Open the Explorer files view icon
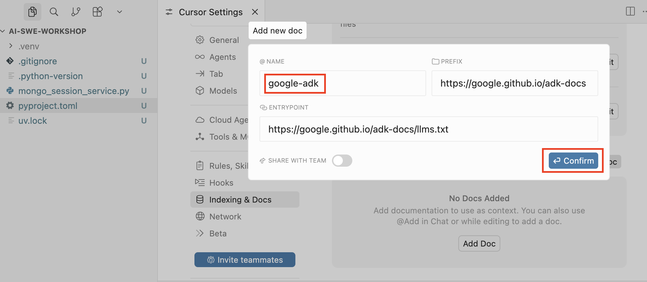647x282 pixels. tap(33, 12)
